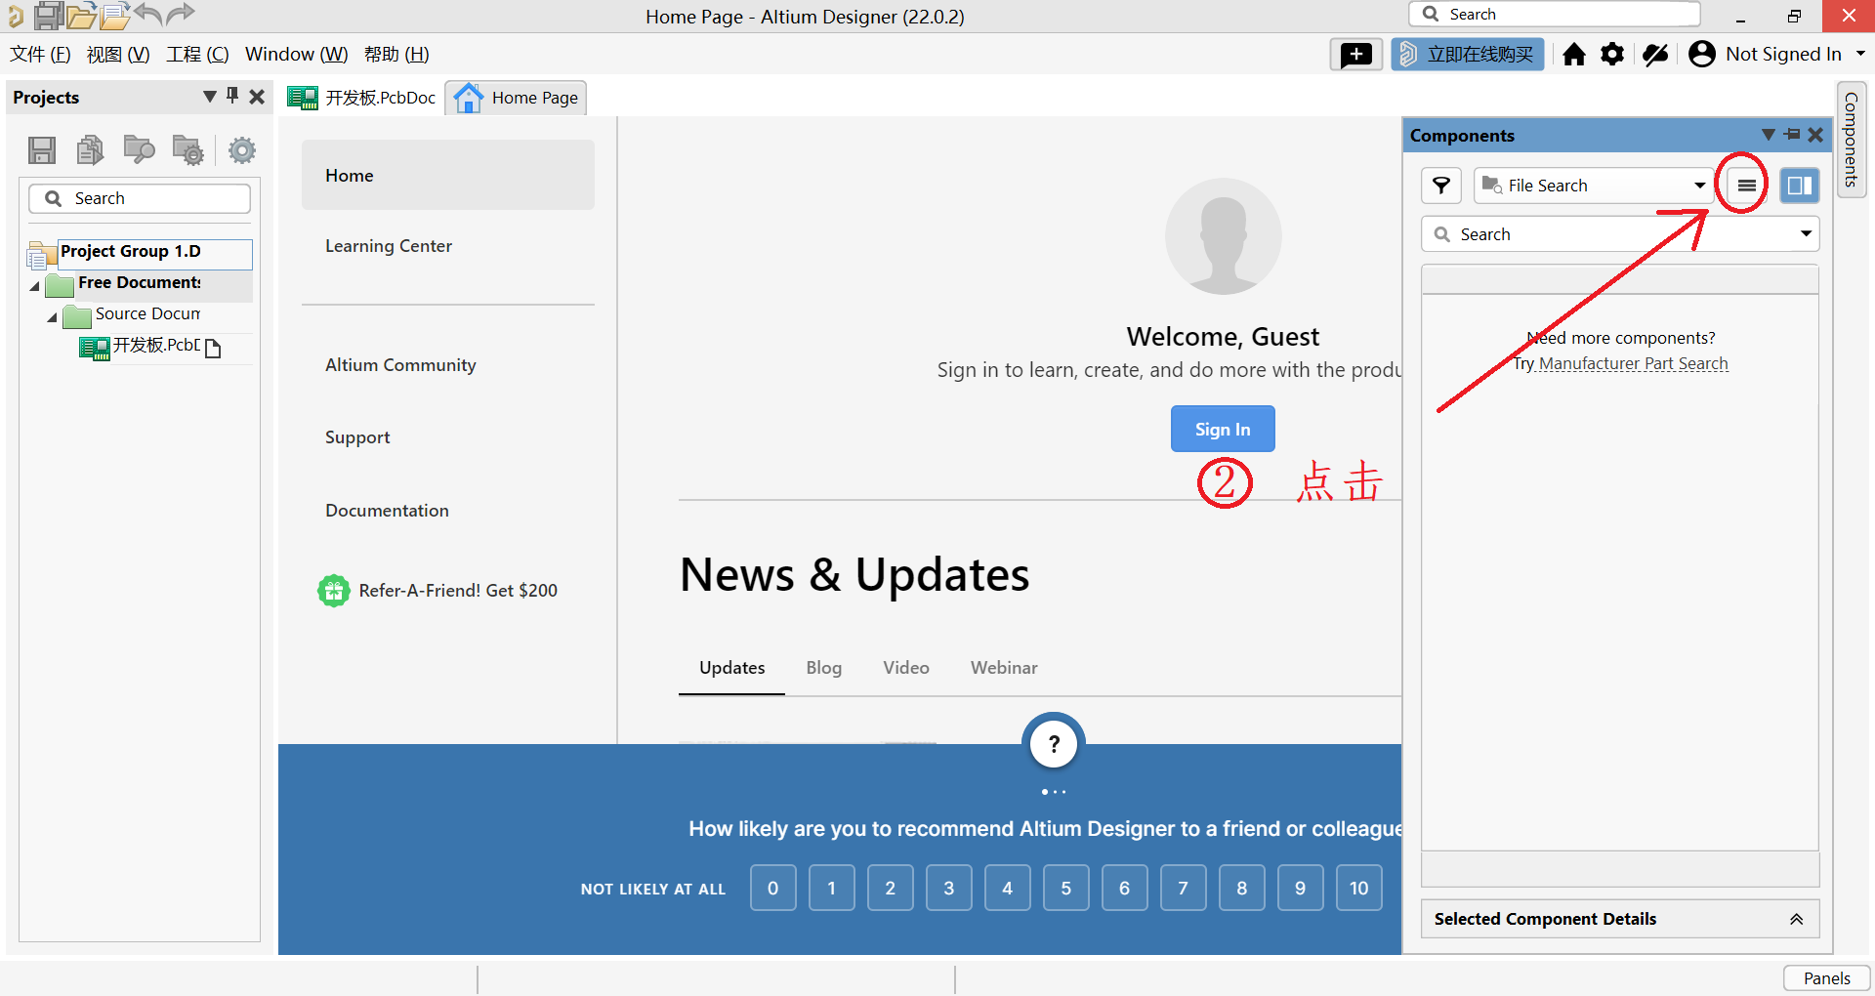The width and height of the screenshot is (1875, 996).
Task: Collapse the Free Documents tree node
Action: click(x=33, y=285)
